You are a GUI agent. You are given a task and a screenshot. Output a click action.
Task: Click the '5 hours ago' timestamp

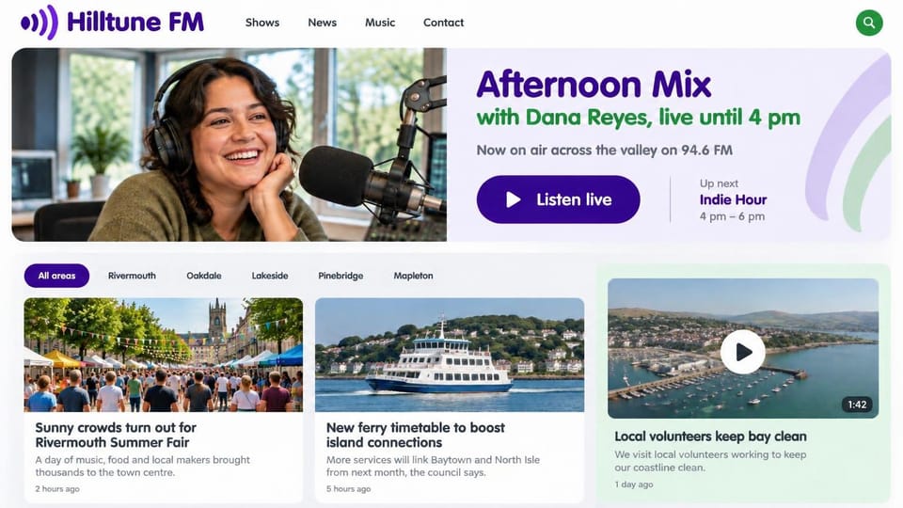click(348, 489)
